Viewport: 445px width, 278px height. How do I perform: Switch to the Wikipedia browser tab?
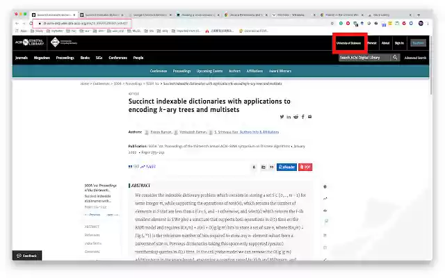click(x=293, y=15)
